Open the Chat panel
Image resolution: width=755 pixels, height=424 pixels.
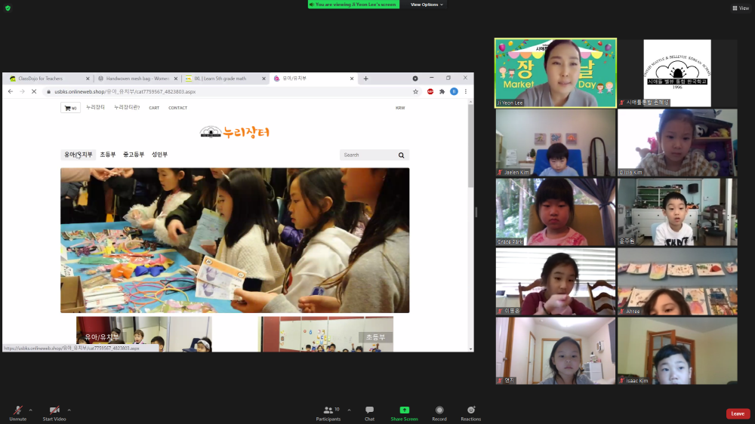(369, 412)
